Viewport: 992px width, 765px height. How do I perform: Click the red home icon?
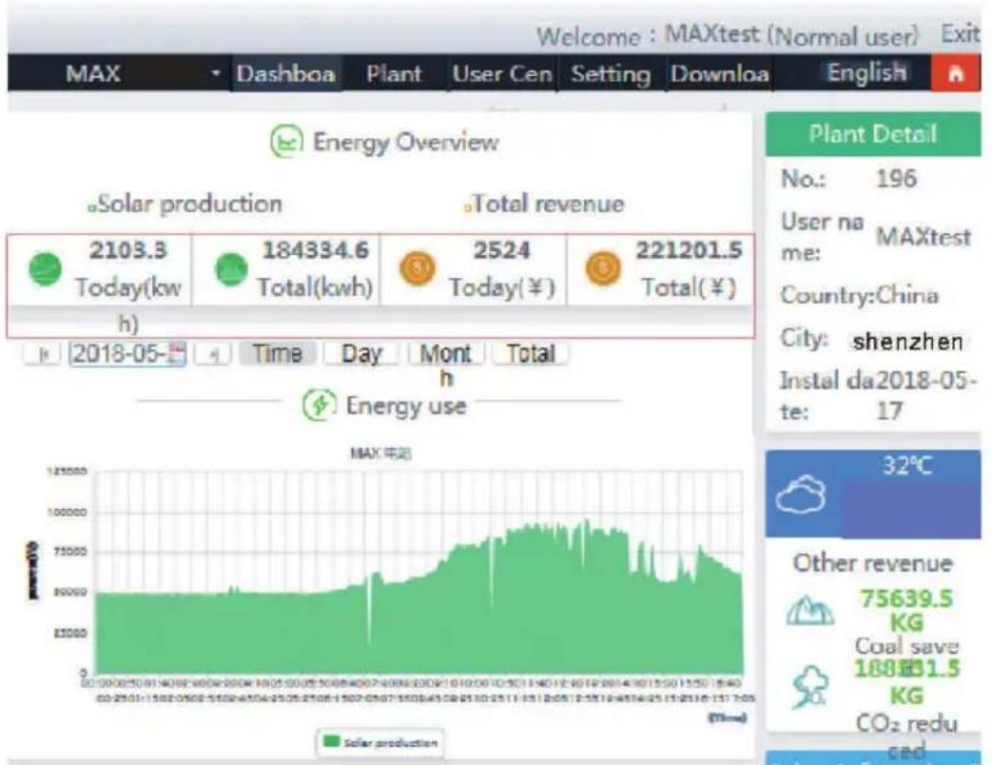pos(955,74)
